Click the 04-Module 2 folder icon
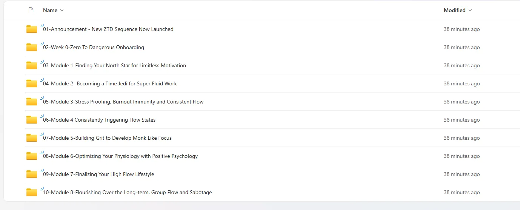 32,83
